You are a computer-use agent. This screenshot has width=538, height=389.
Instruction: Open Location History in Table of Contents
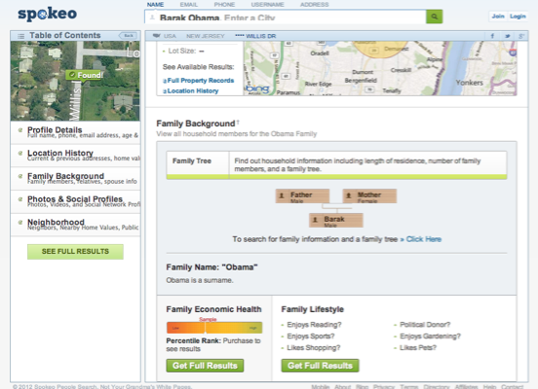[75, 156]
